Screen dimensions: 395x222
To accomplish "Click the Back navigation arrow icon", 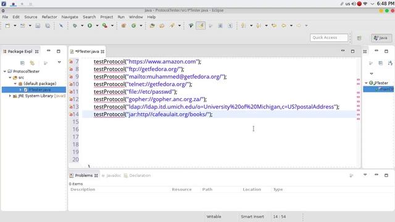I will 284,26.
